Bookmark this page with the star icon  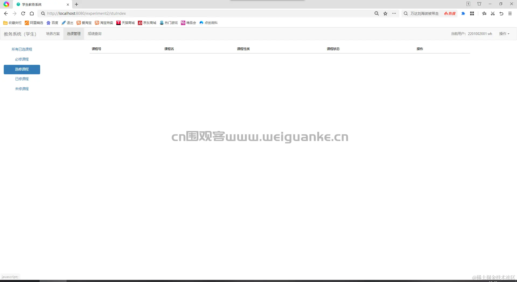pos(385,13)
